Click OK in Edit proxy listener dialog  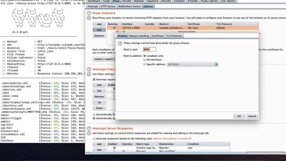coord(239,116)
